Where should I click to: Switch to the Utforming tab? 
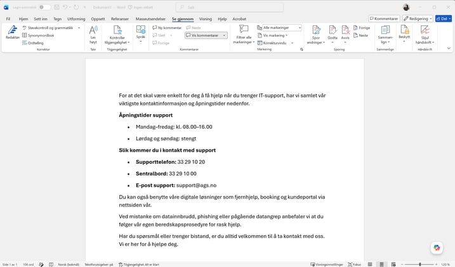coord(76,19)
